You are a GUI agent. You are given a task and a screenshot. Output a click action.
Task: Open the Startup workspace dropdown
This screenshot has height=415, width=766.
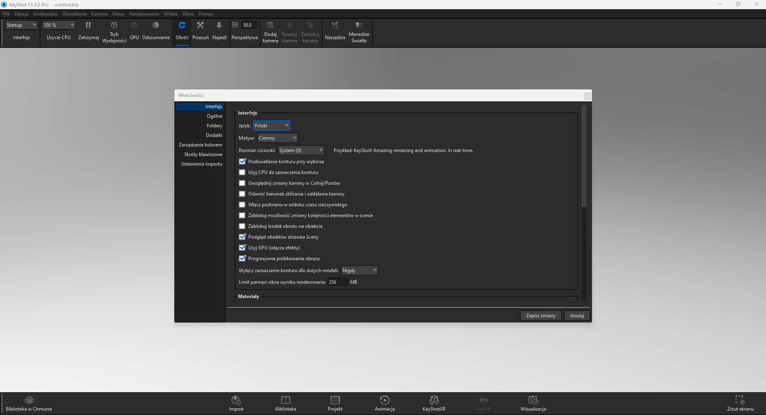[x=22, y=25]
